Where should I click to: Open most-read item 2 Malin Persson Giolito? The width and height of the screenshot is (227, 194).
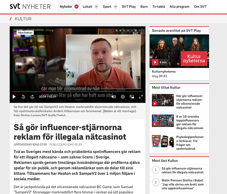183,184
